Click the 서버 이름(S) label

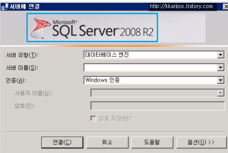22,68
